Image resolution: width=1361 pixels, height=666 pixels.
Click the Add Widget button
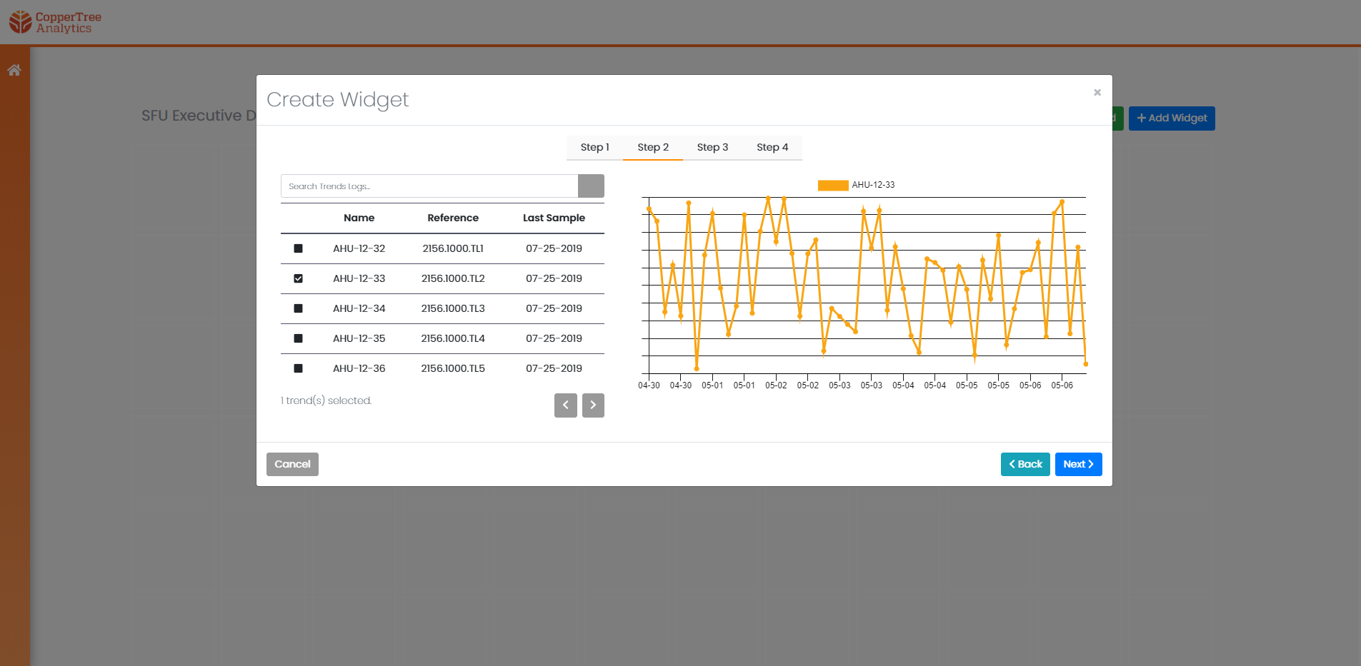point(1172,118)
